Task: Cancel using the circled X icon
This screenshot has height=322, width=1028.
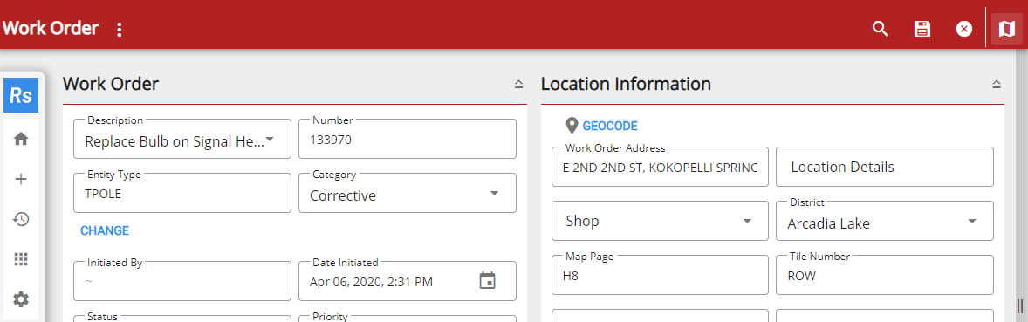Action: pos(963,29)
